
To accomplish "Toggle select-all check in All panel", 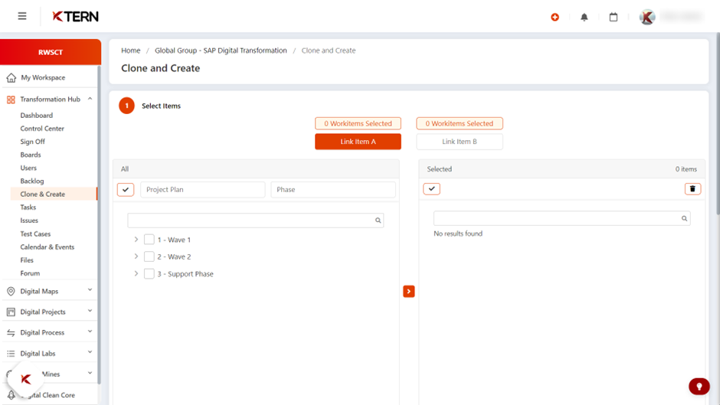I will point(126,190).
